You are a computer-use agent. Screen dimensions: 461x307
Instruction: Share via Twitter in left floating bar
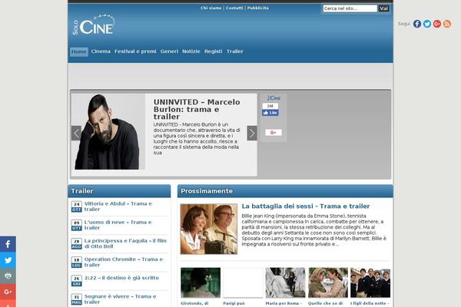click(x=8, y=260)
